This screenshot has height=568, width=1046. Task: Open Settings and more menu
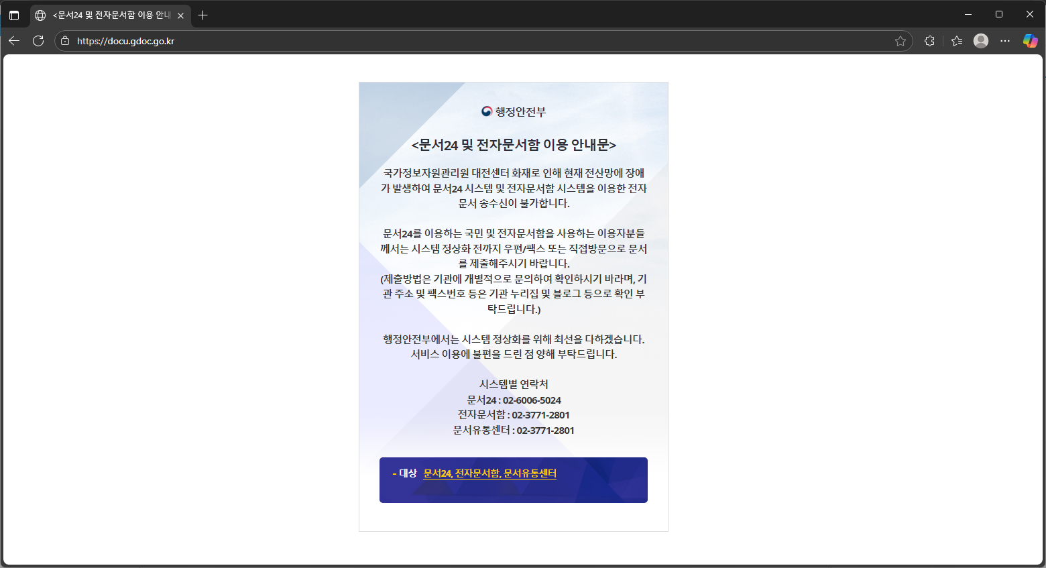(1005, 41)
